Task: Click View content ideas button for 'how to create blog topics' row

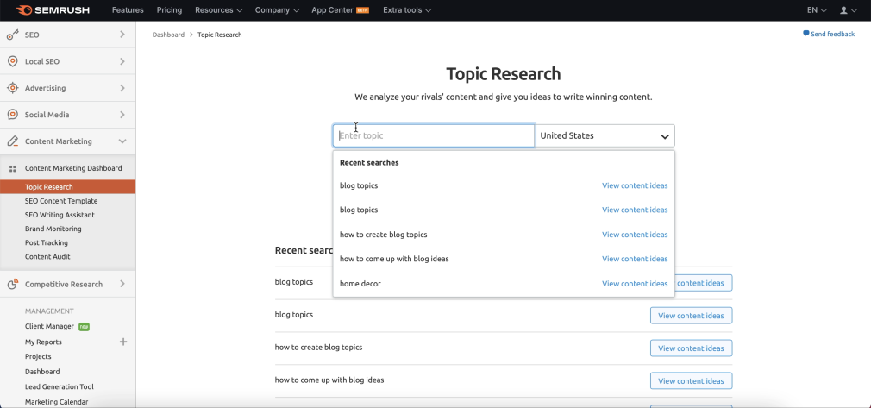Action: pos(691,348)
